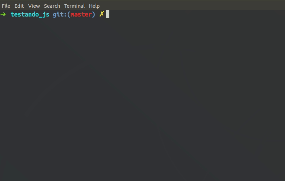Screen dimensions: 285x181
Task: Click the gap between testando_js and git
Action: (51, 14)
